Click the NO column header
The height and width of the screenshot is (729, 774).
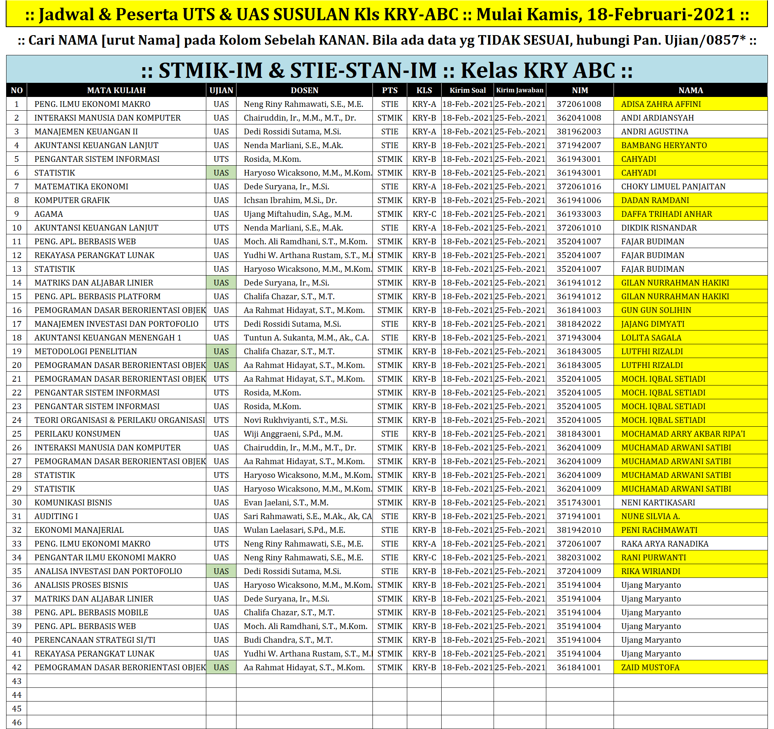(x=17, y=90)
